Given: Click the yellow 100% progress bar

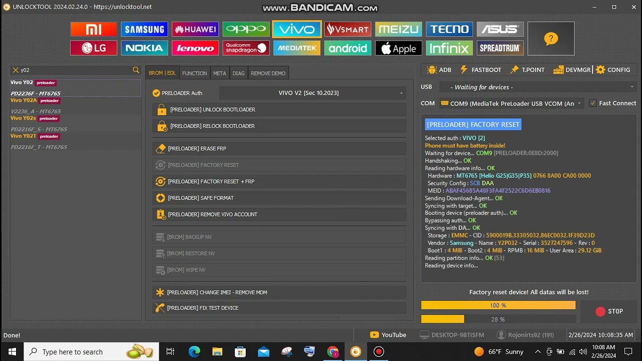Looking at the screenshot, I should click(498, 305).
